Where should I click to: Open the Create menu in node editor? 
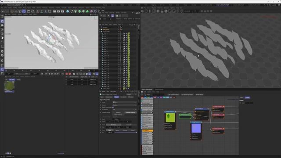tap(149, 92)
